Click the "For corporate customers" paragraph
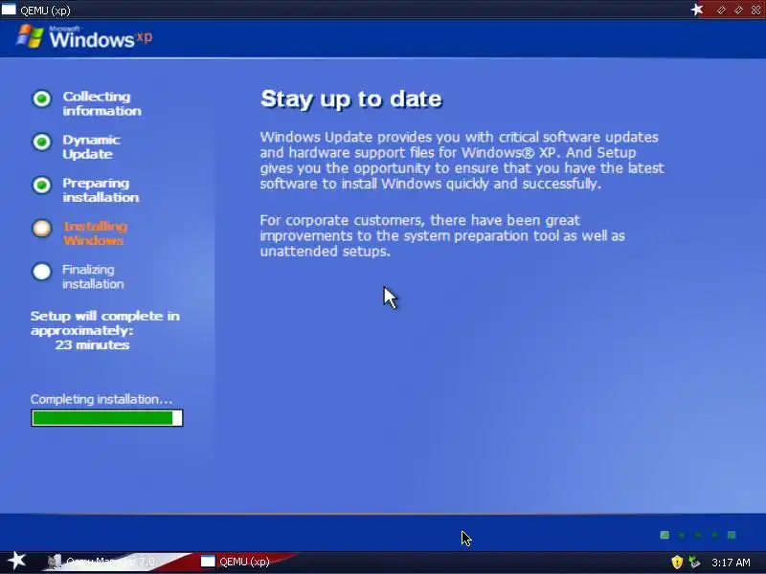 (442, 235)
